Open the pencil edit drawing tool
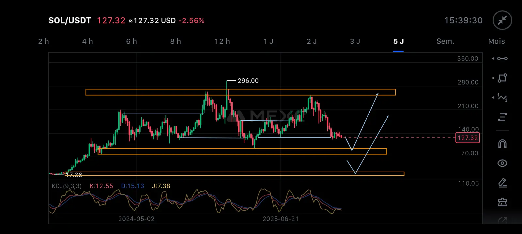 502,183
